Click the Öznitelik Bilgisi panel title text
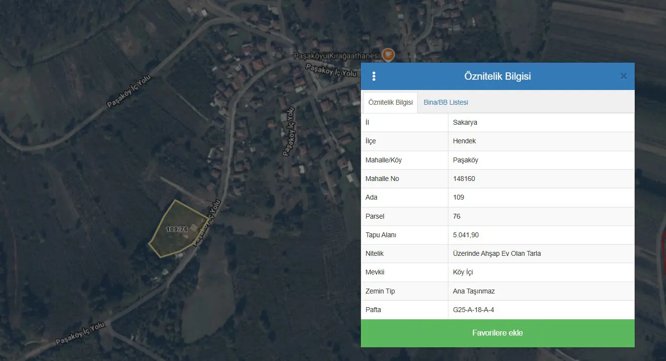 click(x=497, y=76)
